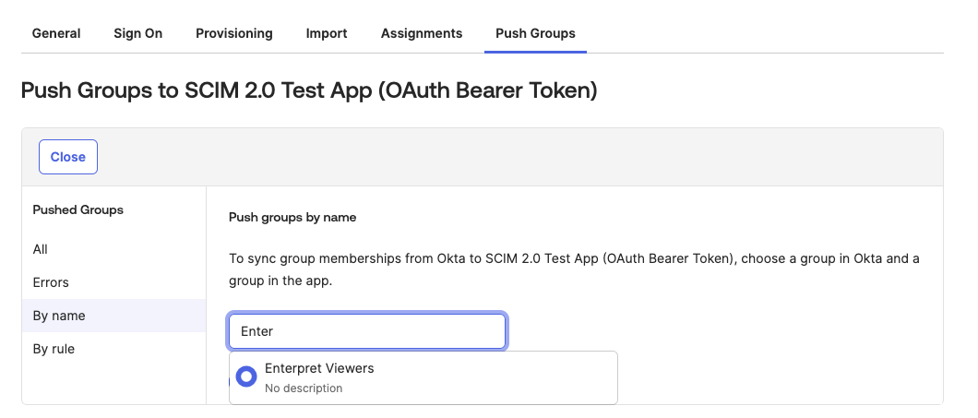The width and height of the screenshot is (978, 418).
Task: Go to the Provisioning tab
Action: 234,34
